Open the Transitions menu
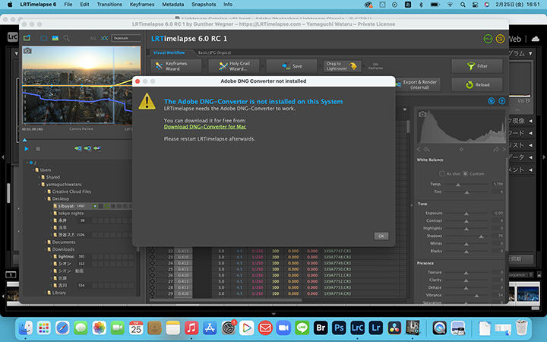Screen dimensions: 547x342 tap(109, 5)
